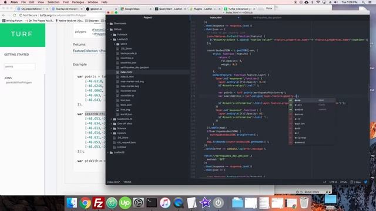Open the Packages menu
The width and height of the screenshot is (376, 211).
(x=78, y=2)
